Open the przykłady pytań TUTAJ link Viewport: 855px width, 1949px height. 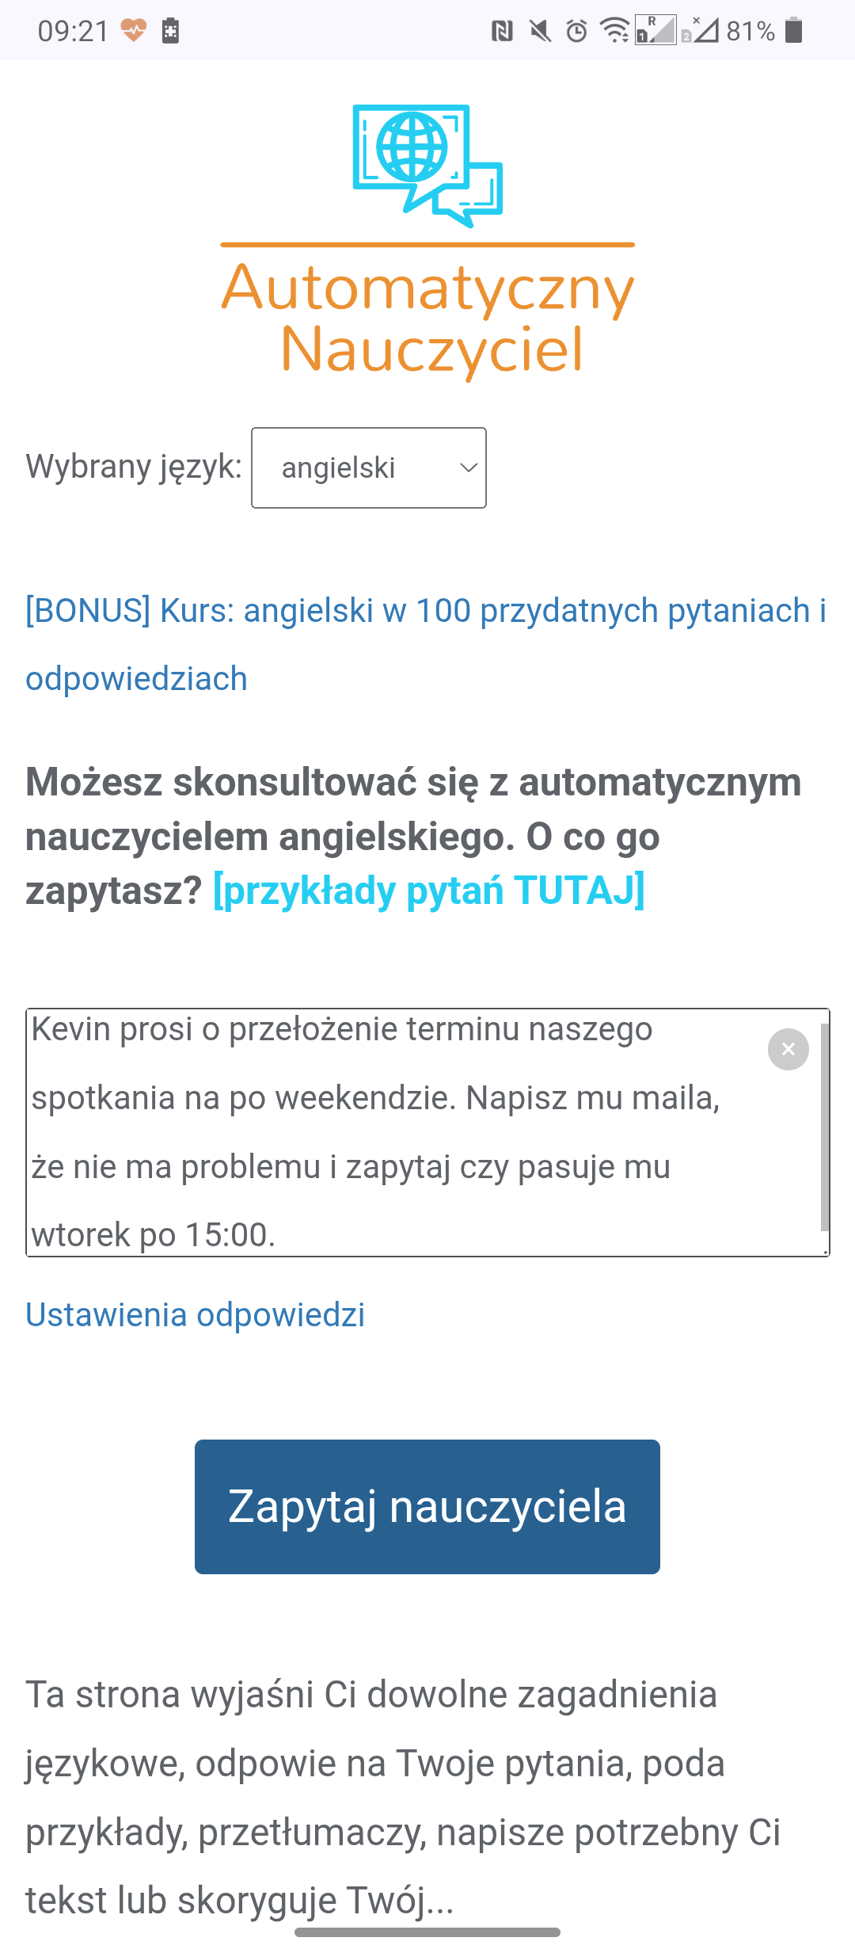coord(428,891)
